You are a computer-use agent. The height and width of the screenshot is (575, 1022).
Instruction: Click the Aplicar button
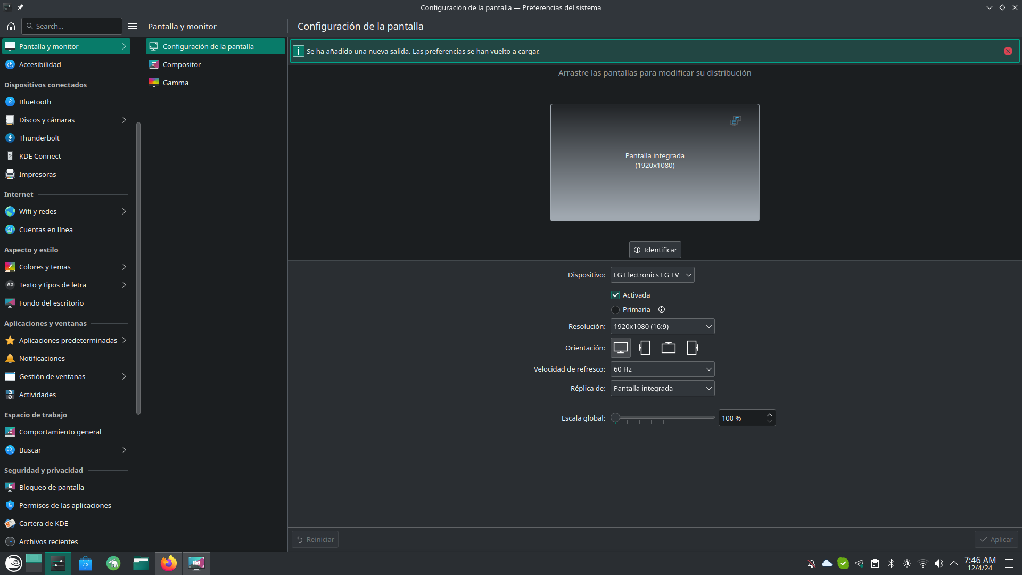(x=996, y=539)
